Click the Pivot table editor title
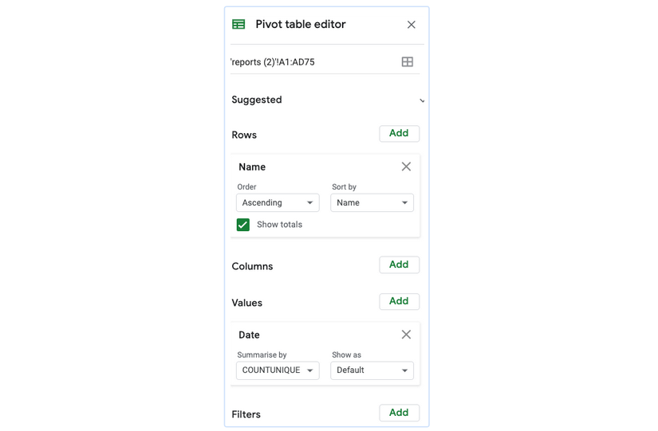The height and width of the screenshot is (431, 658). click(301, 25)
